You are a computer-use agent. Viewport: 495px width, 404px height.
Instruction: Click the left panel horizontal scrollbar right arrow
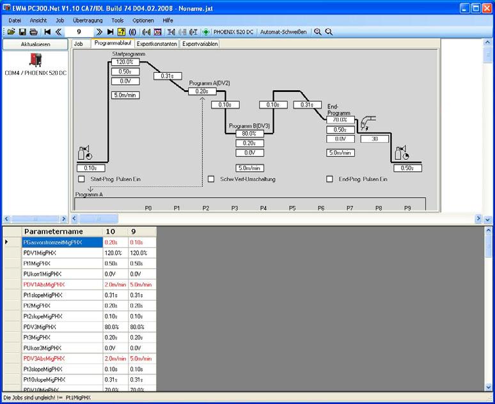64,219
